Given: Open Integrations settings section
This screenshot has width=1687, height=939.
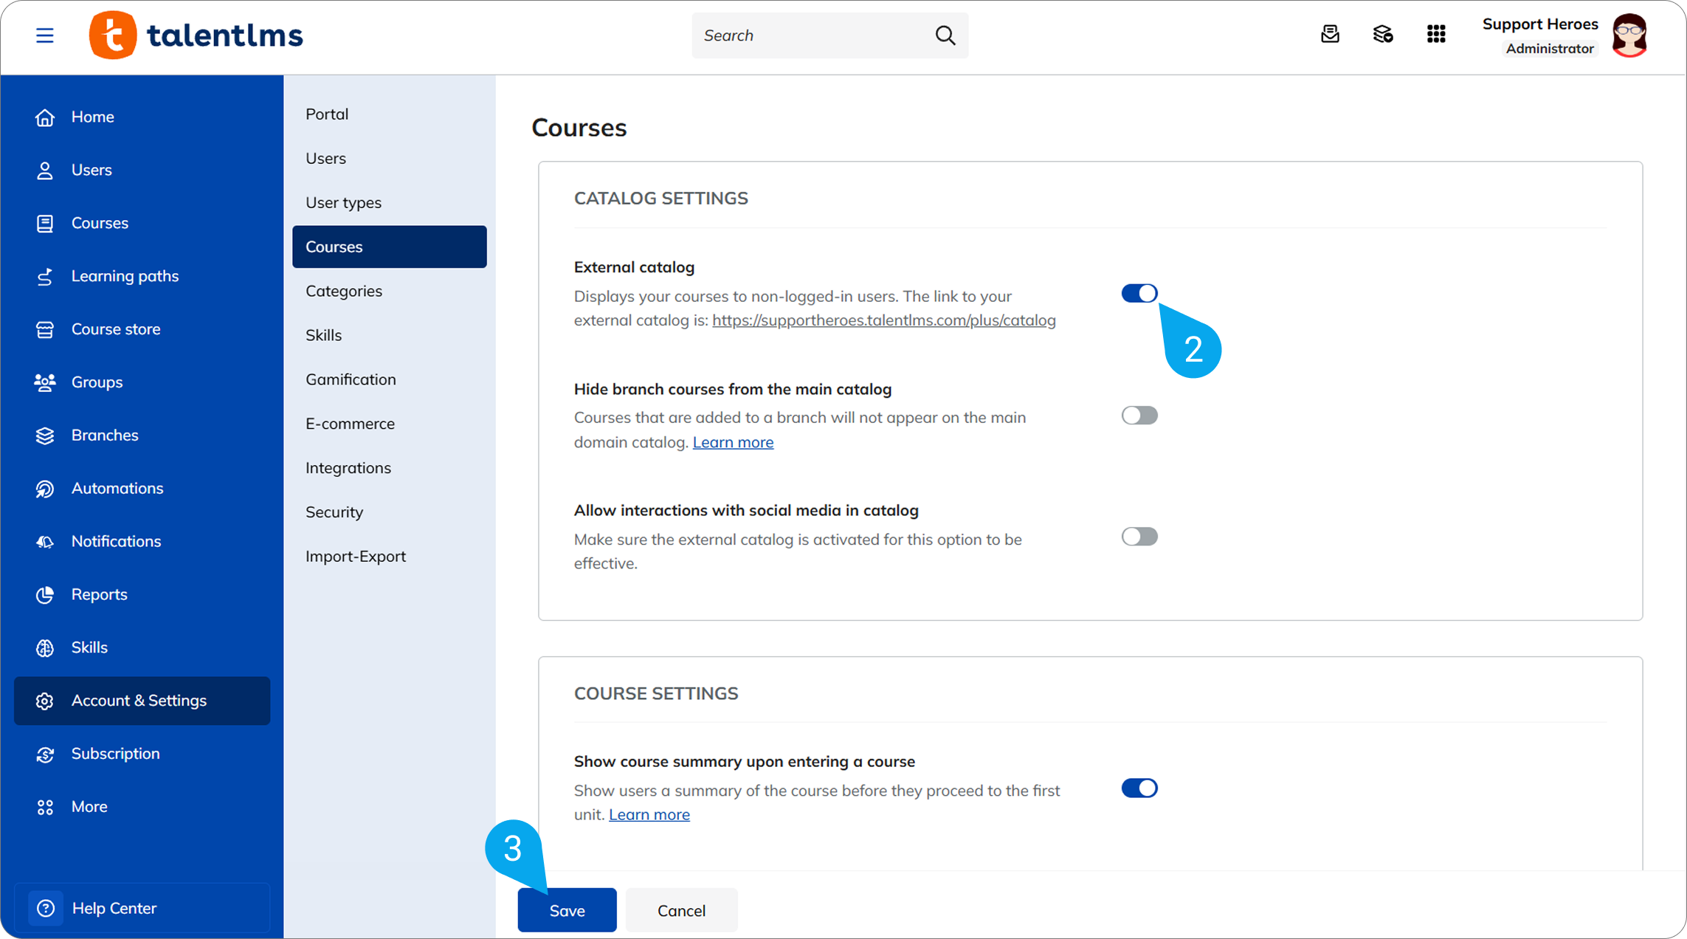Looking at the screenshot, I should [x=389, y=469].
